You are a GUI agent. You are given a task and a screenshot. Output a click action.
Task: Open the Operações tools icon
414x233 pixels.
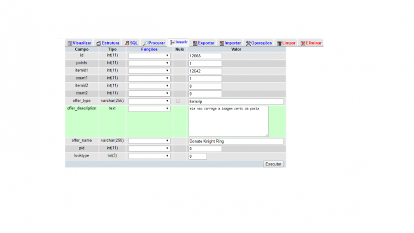coord(248,43)
